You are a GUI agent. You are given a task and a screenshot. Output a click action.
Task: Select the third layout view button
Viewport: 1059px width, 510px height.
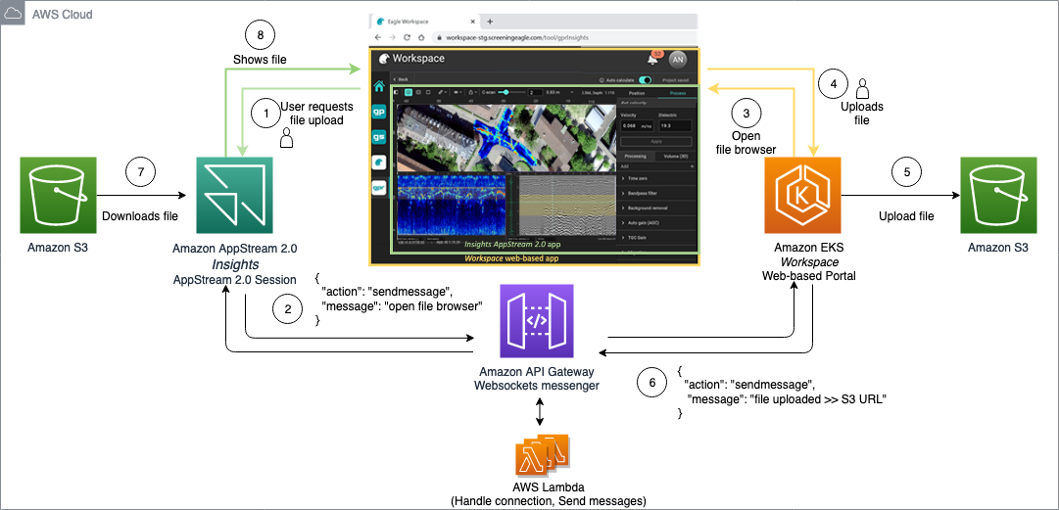[428, 92]
